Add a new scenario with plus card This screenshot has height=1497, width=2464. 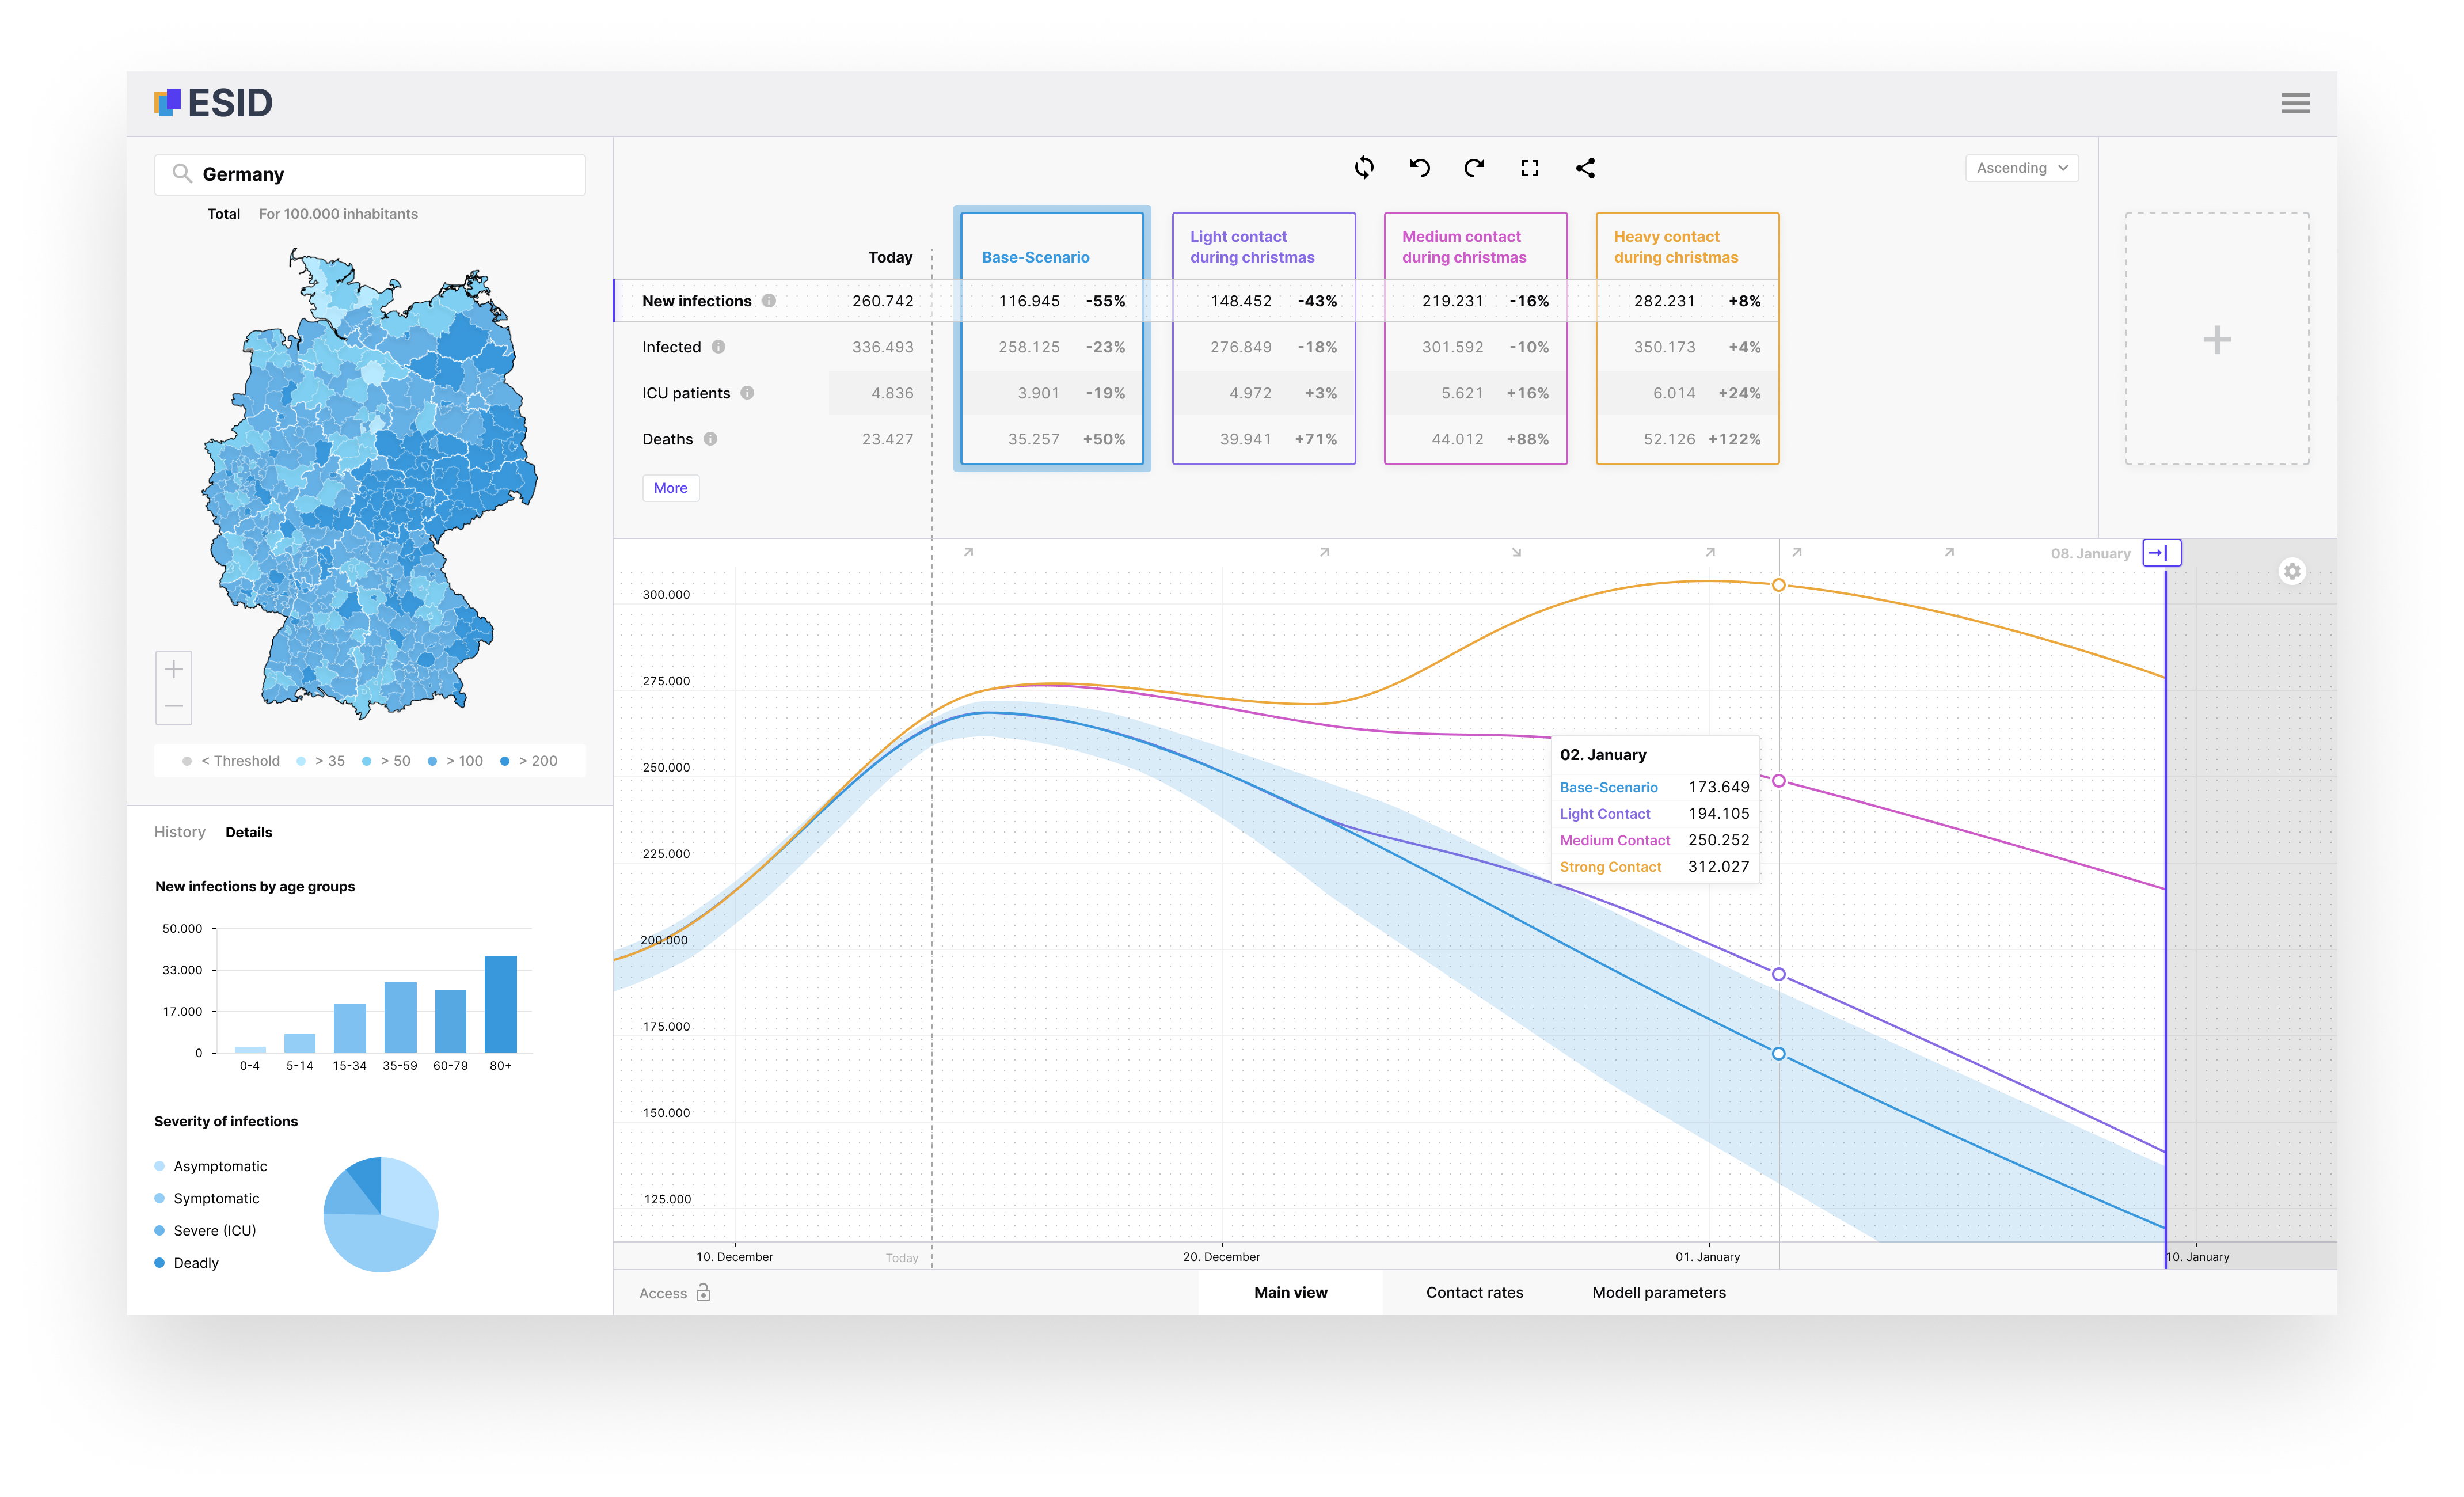[2216, 340]
